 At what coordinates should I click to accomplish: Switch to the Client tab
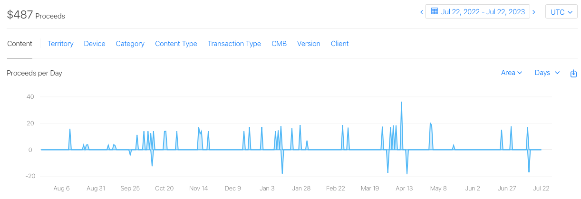339,44
